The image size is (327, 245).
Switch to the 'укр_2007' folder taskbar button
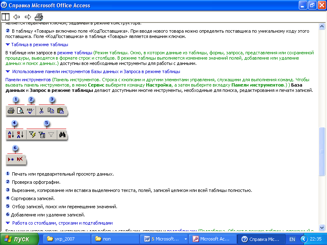[67, 239]
